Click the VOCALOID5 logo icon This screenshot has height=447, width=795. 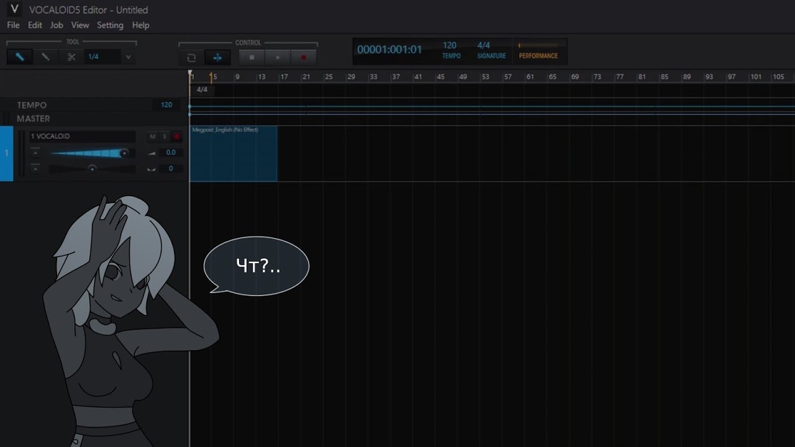coord(14,9)
